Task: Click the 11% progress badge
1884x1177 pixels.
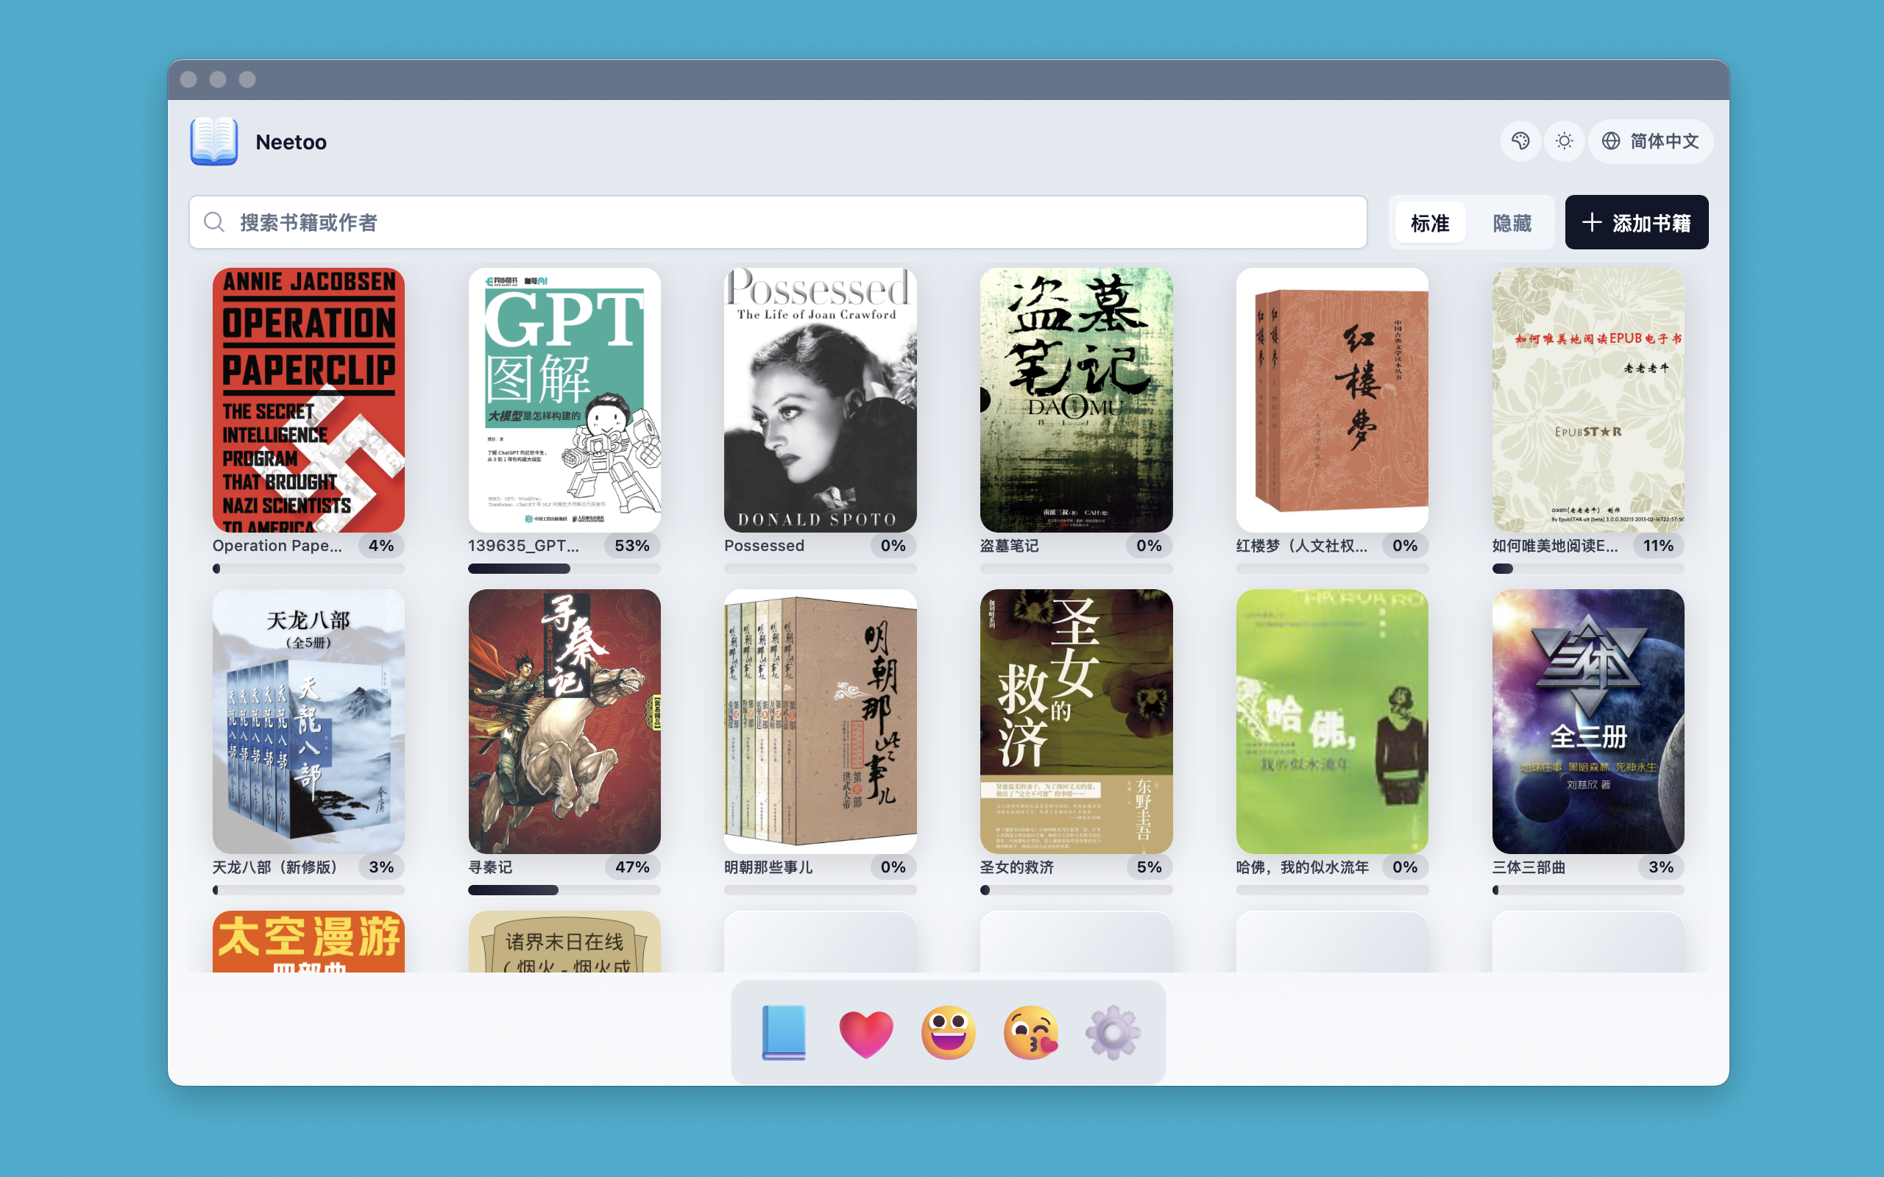Action: point(1658,546)
